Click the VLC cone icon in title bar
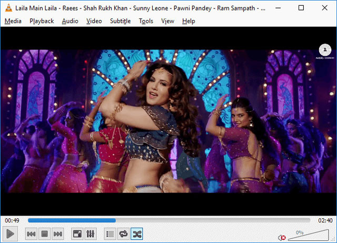Screen dimensions: 337x243 point(8,8)
